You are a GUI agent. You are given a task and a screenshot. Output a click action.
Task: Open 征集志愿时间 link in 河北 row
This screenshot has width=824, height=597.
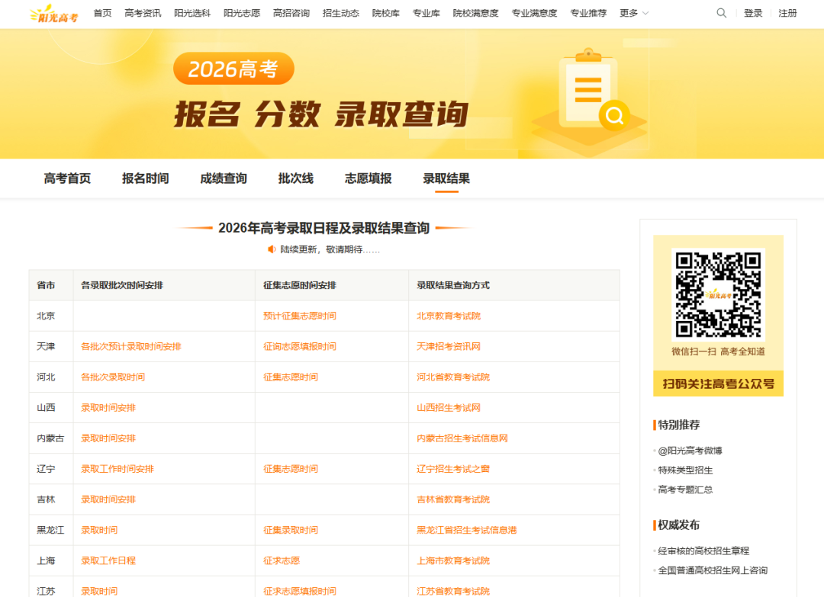(x=291, y=377)
